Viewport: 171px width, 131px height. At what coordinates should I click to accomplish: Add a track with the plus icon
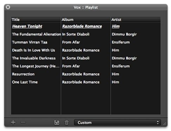point(13,122)
